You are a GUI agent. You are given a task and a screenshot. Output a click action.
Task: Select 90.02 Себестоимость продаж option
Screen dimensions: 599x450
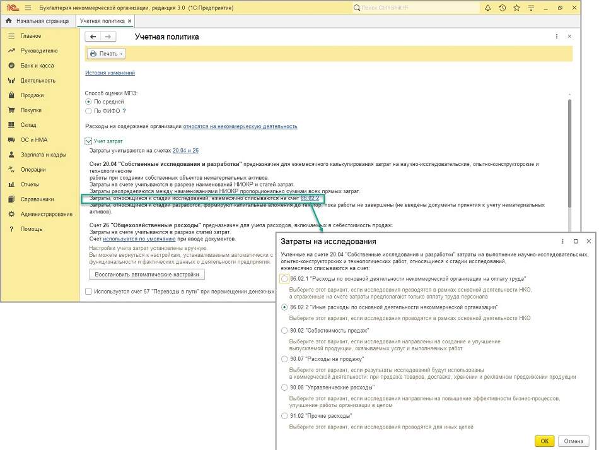(285, 330)
